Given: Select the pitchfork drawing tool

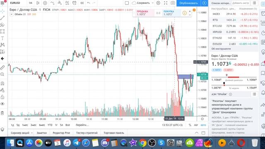Looking at the screenshot, I should pyautogui.click(x=2, y=25).
